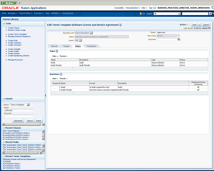The height and width of the screenshot is (171, 214).
Task: Select the Audit Penalty rule row
Action: tap(129, 65)
